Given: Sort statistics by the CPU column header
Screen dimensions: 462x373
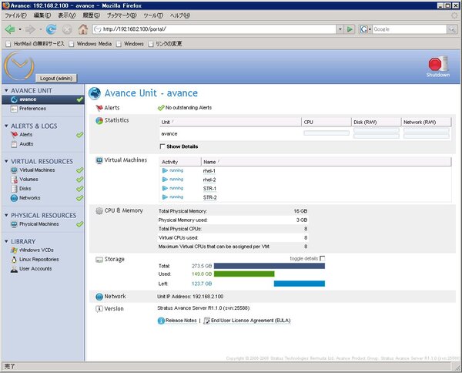Looking at the screenshot, I should 326,122.
